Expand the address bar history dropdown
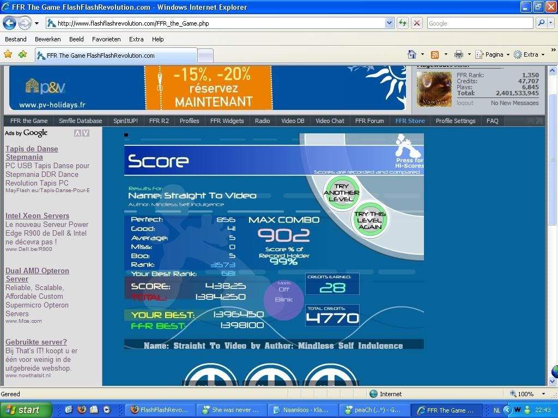Image resolution: width=558 pixels, height=418 pixels. pyautogui.click(x=389, y=23)
